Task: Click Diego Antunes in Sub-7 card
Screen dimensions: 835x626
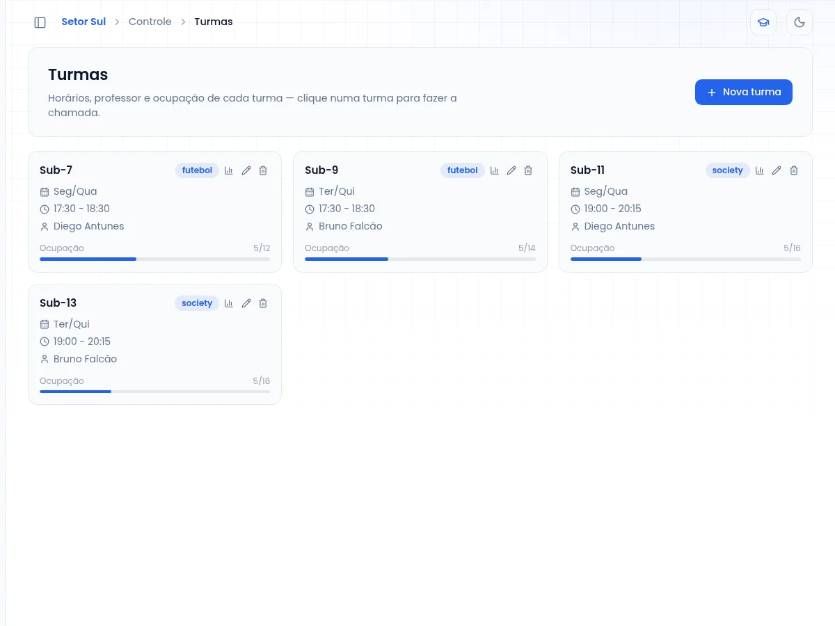Action: (89, 226)
